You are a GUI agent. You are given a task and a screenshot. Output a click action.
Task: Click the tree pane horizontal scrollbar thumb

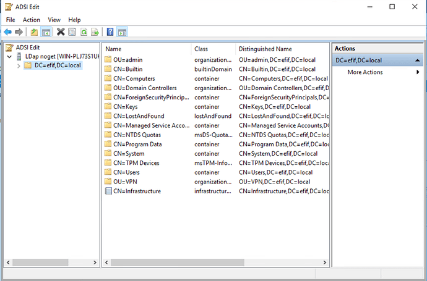pos(40,262)
